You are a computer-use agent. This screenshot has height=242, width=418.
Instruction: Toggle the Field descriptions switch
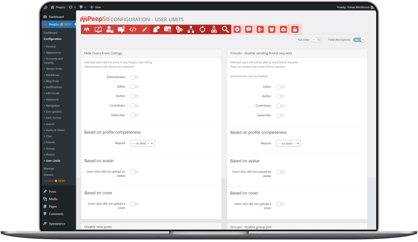click(359, 40)
